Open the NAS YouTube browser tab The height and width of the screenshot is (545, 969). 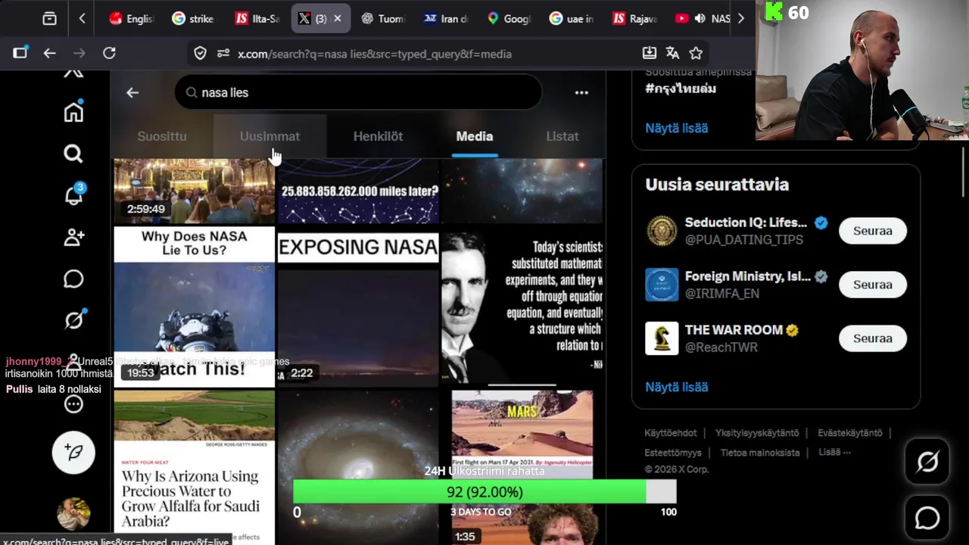coord(703,18)
